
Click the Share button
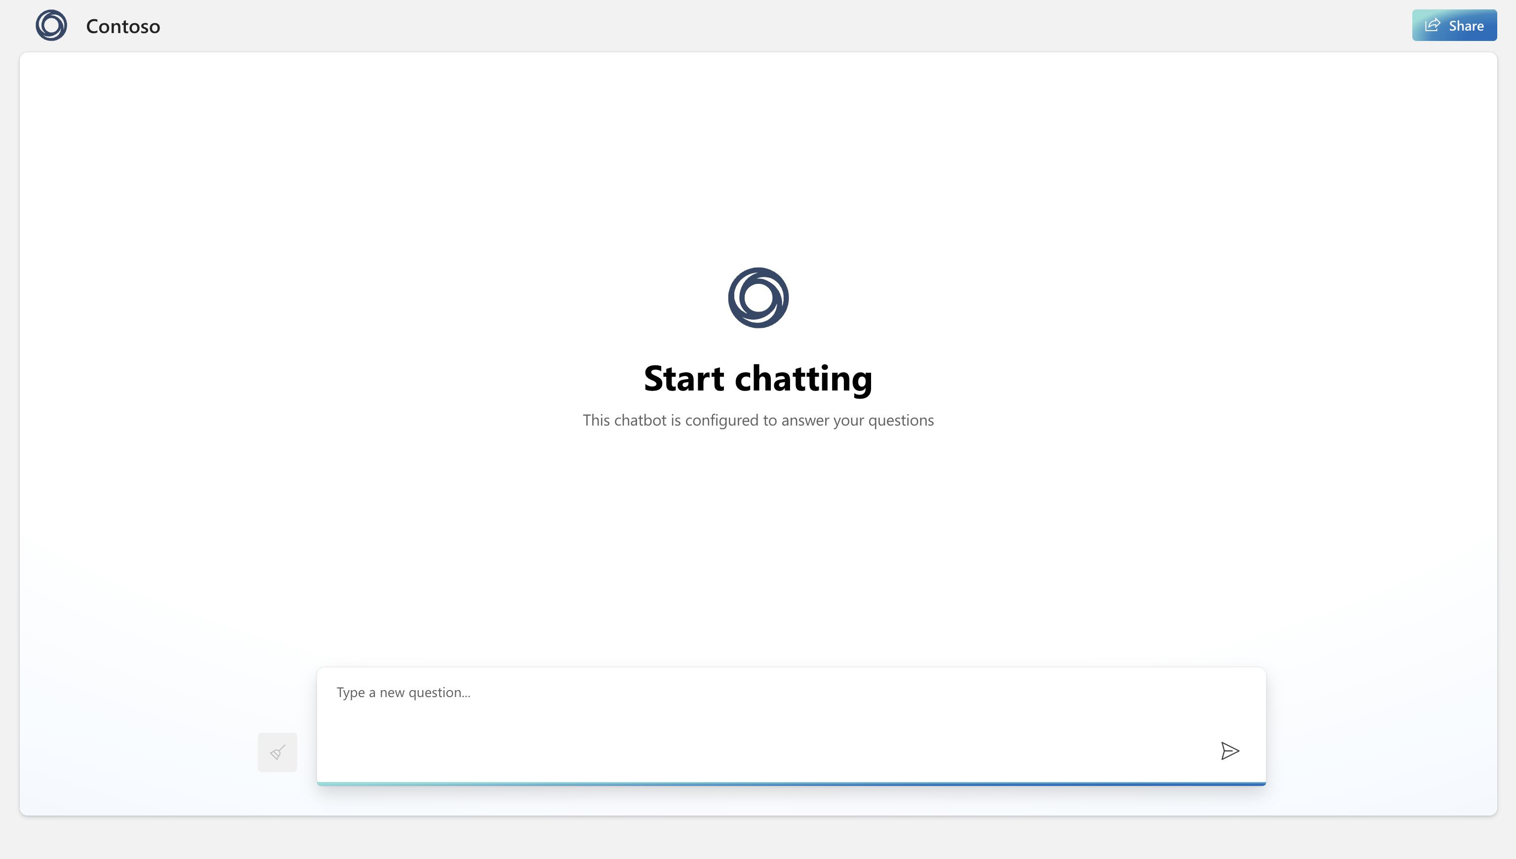coord(1454,25)
